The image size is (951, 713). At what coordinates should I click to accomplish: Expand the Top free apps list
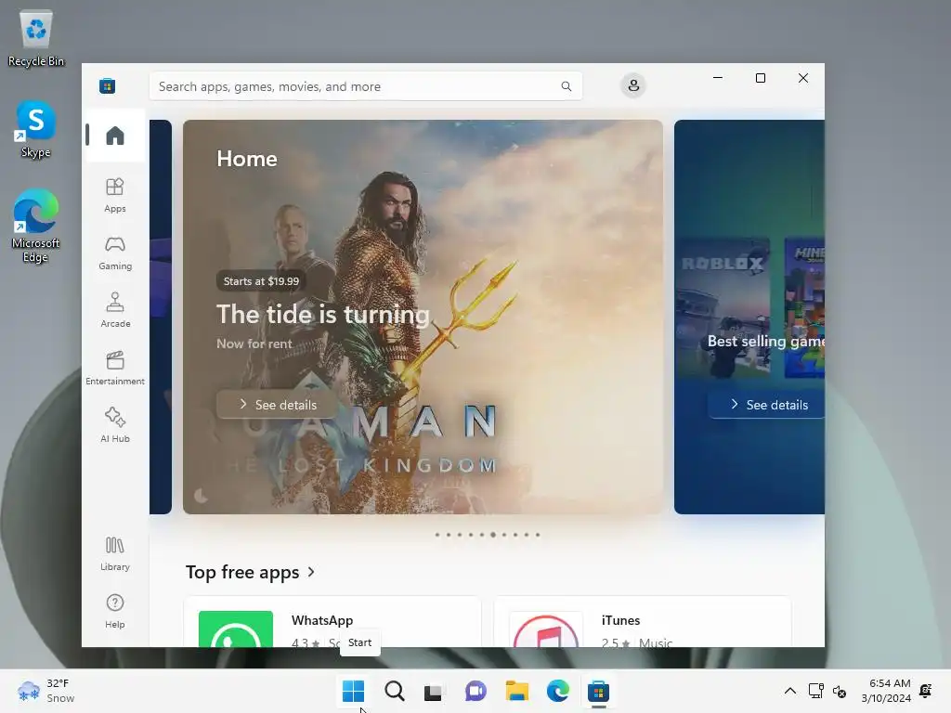tap(250, 572)
